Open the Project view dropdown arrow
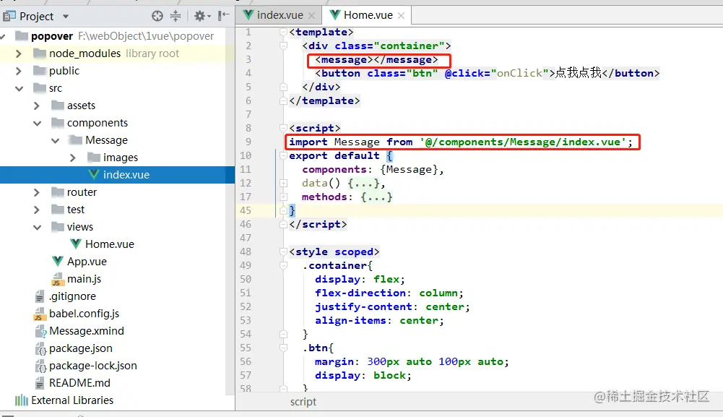 66,17
